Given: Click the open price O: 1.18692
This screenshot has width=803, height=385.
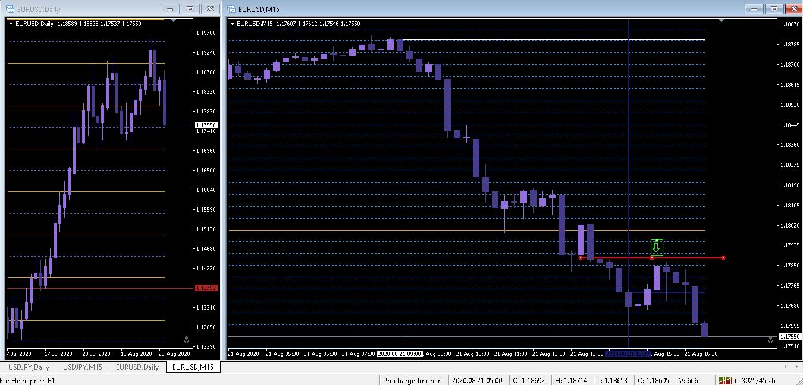Looking at the screenshot, I should tap(528, 381).
